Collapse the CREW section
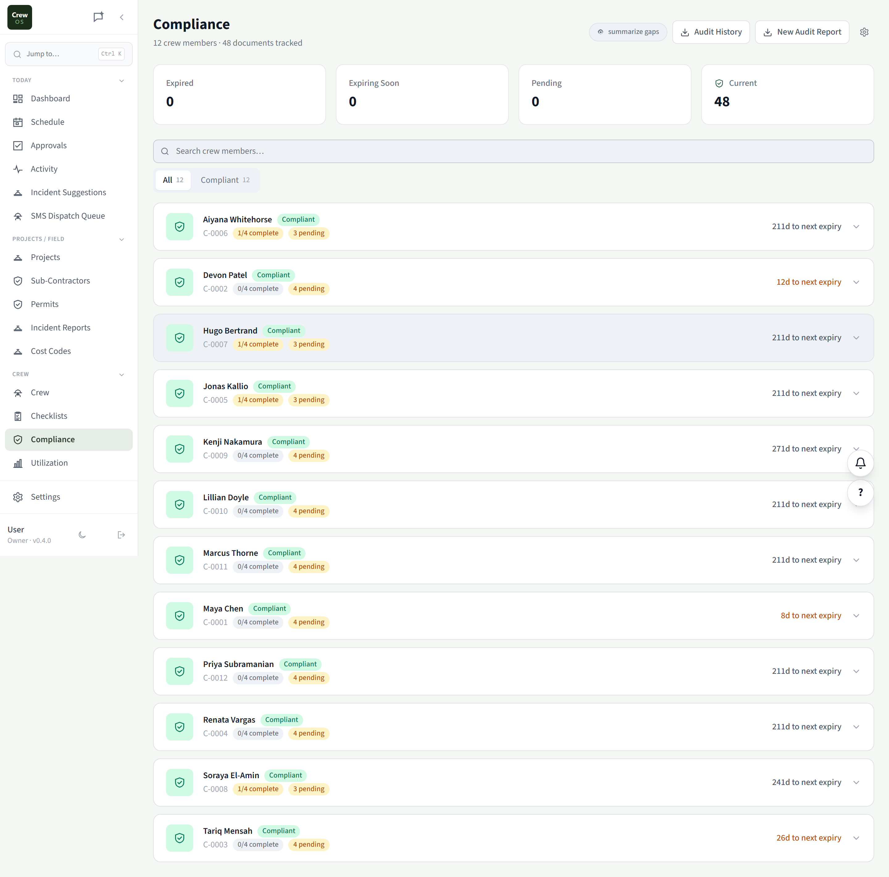 click(122, 375)
